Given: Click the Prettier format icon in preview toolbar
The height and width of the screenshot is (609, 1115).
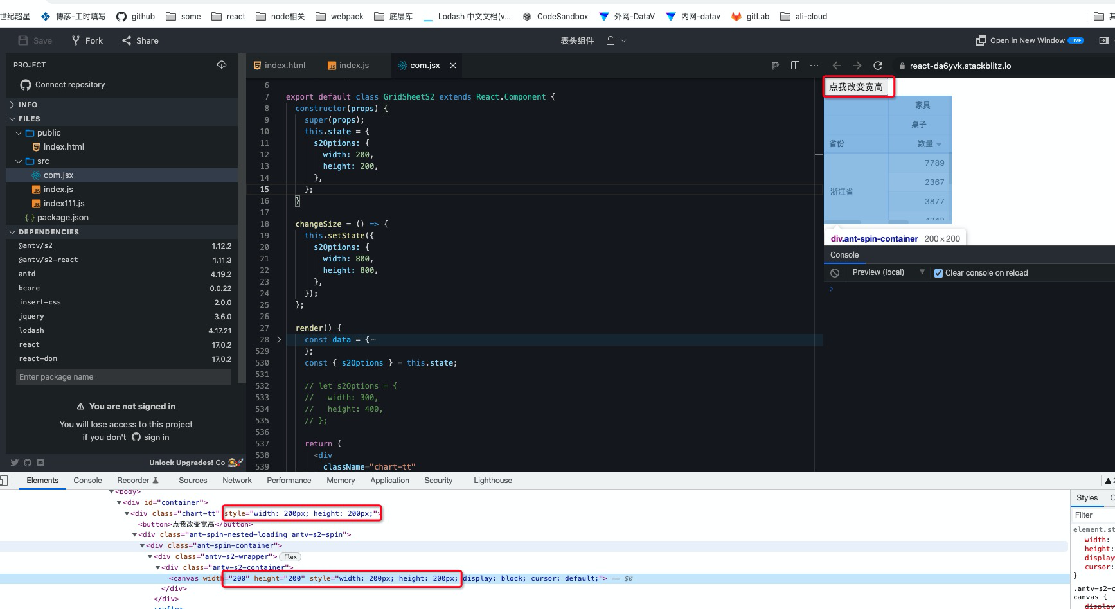Looking at the screenshot, I should pyautogui.click(x=774, y=65).
